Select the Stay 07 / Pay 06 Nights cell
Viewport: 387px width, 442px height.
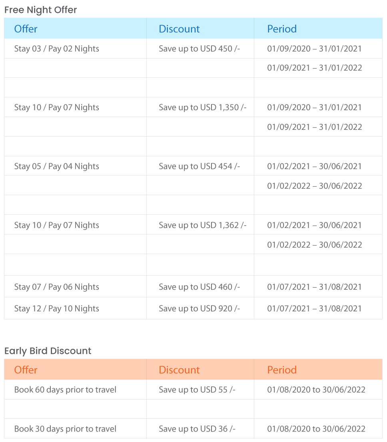tap(76, 287)
